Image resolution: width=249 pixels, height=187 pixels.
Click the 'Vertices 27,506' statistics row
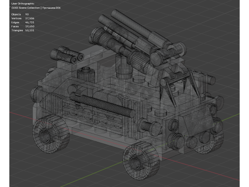(x=23, y=18)
